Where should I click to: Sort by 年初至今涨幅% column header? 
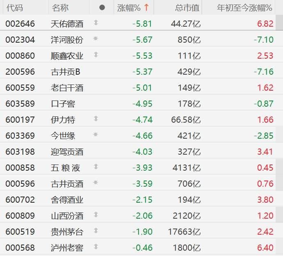click(244, 8)
